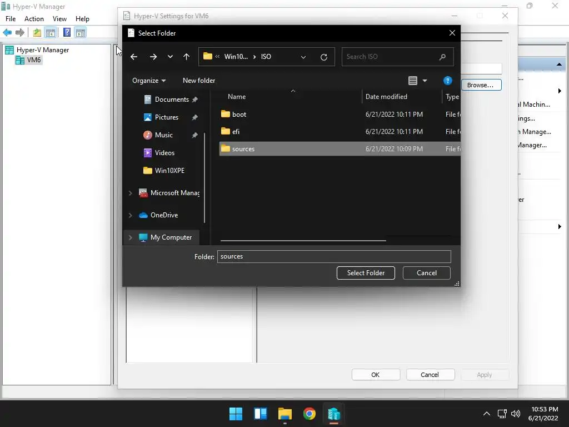
Task: Open the Win10XPE folder shortcut
Action: pos(171,171)
